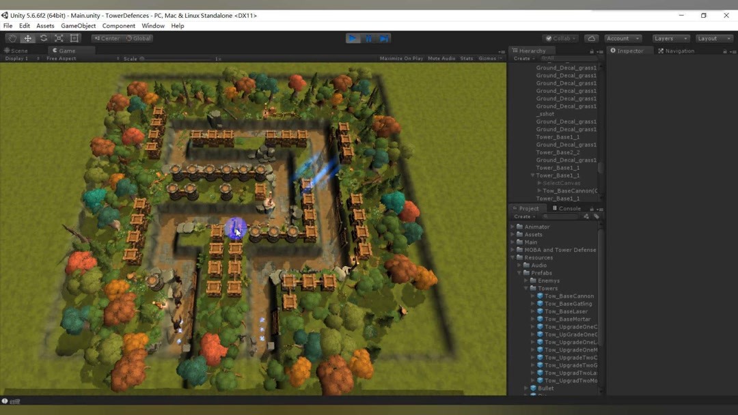The height and width of the screenshot is (415, 738).
Task: Open the GameObject menu
Action: click(x=77, y=25)
